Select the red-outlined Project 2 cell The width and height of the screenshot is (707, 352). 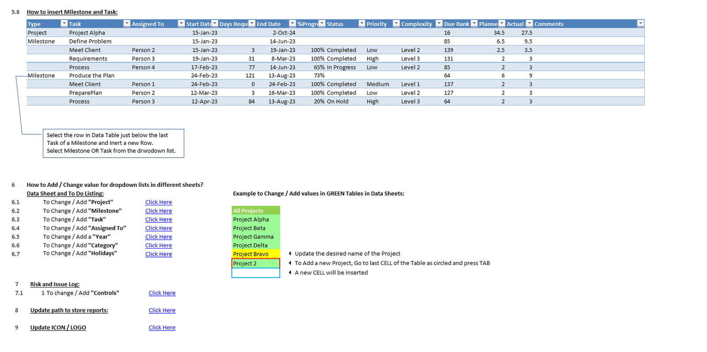point(256,263)
